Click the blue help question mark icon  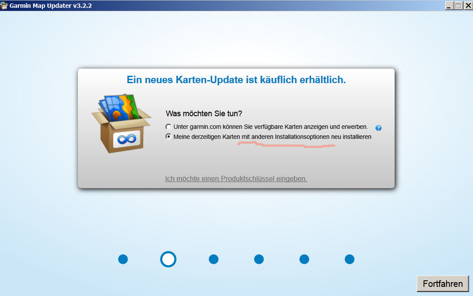click(378, 128)
